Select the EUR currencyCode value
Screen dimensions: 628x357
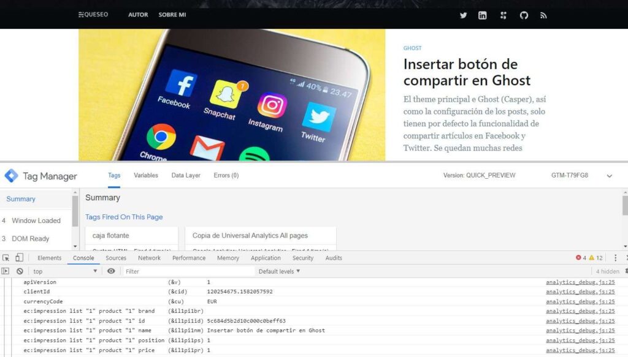212,301
